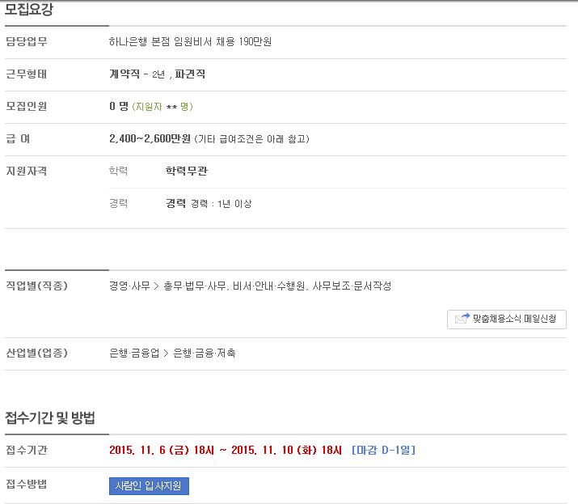578x504 pixels.
Task: Click the application period date range
Action: (x=226, y=450)
